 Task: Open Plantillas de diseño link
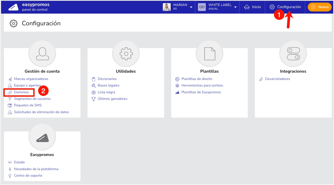[x=197, y=79]
